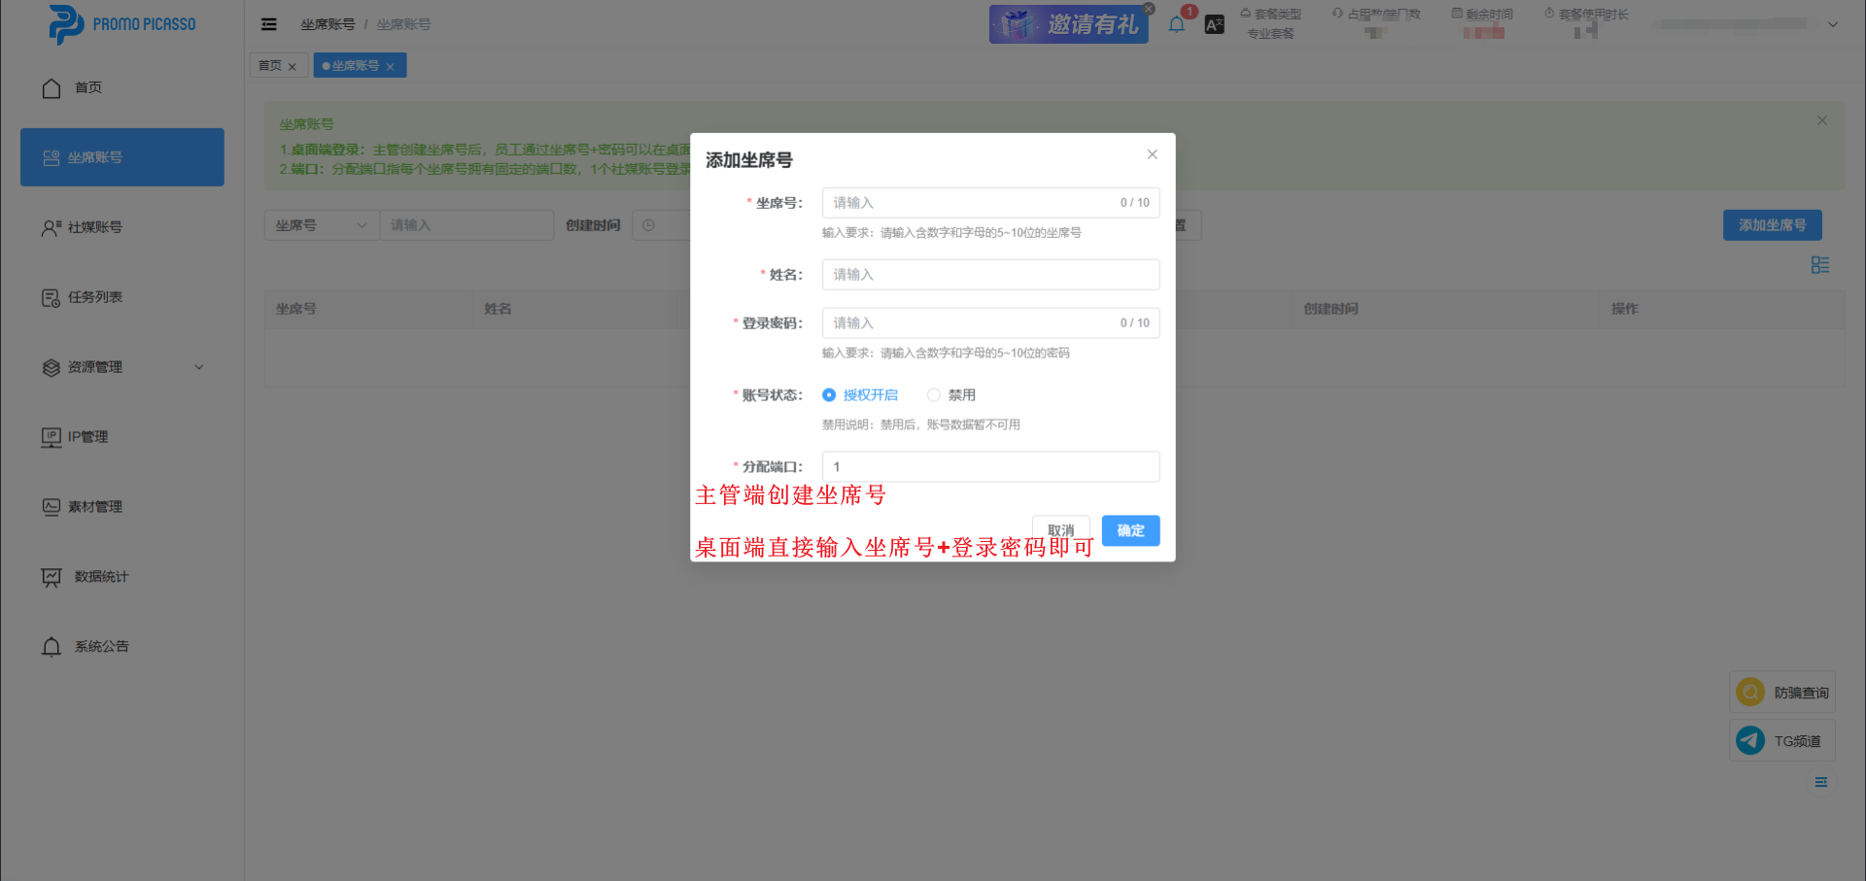Screen dimensions: 1866x881
Task: Open the user account dropdown arrow
Action: (1832, 25)
